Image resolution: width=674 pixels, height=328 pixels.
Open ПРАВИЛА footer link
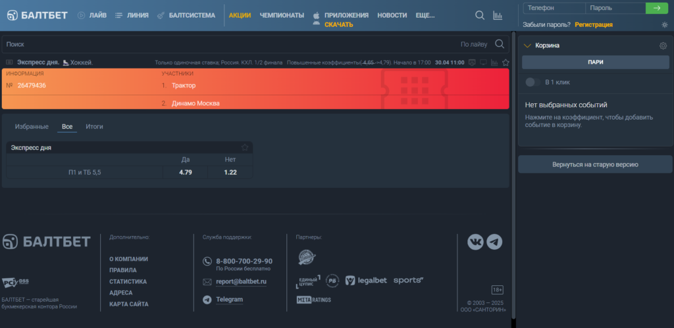point(123,270)
